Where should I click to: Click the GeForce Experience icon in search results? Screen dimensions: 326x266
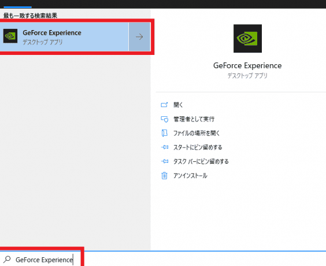click(10, 36)
